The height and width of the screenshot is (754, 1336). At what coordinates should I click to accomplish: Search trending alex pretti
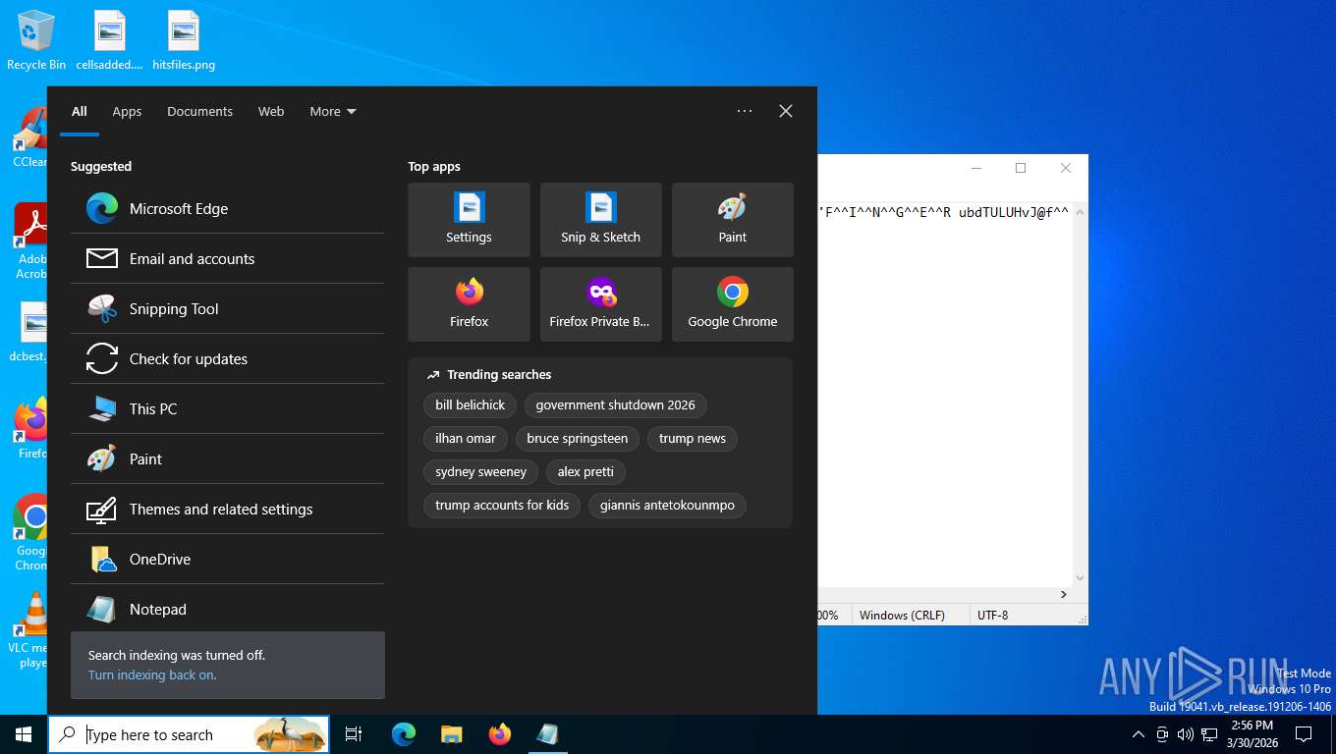pos(585,471)
